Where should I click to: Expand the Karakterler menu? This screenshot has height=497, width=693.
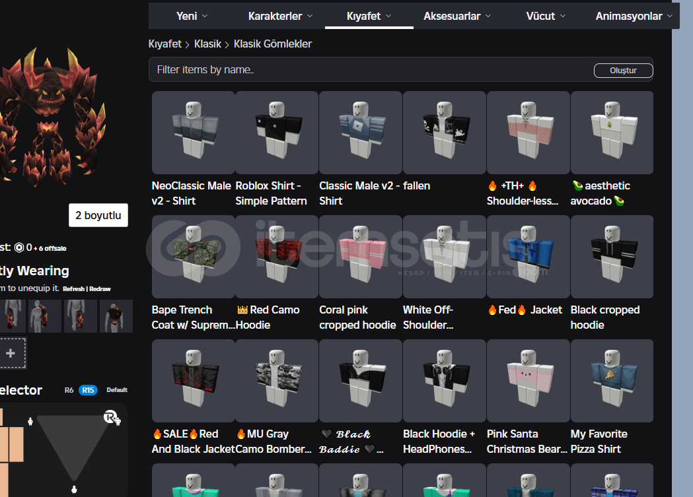click(x=280, y=17)
